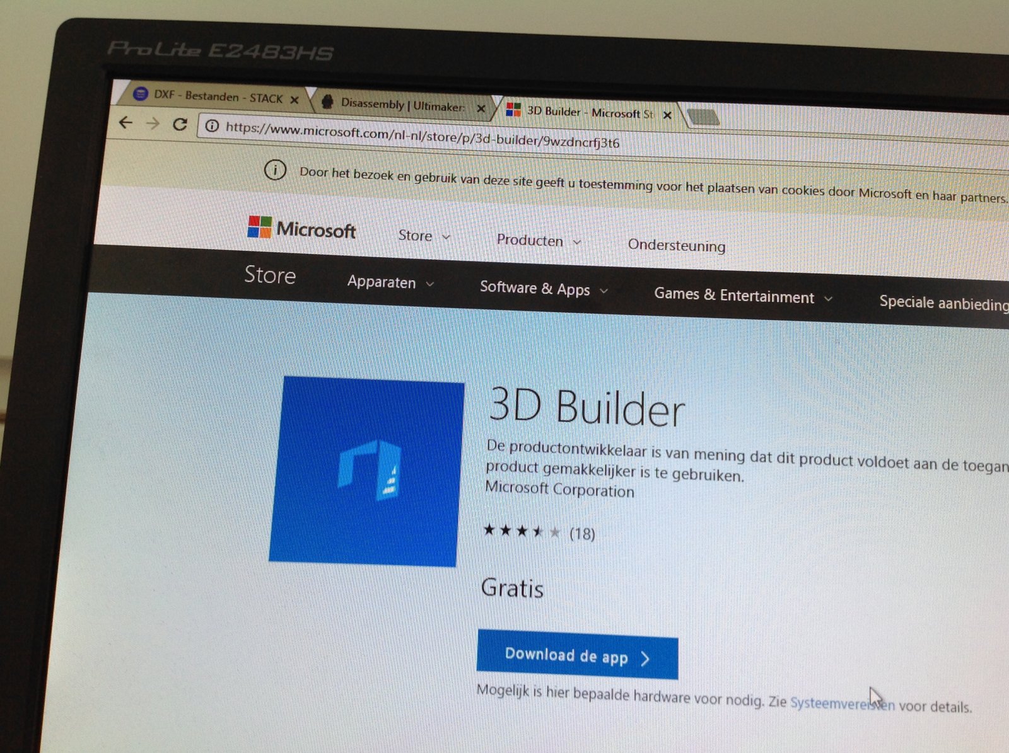This screenshot has width=1009, height=753.
Task: Expand the Games & Entertainment dropdown
Action: 743,296
